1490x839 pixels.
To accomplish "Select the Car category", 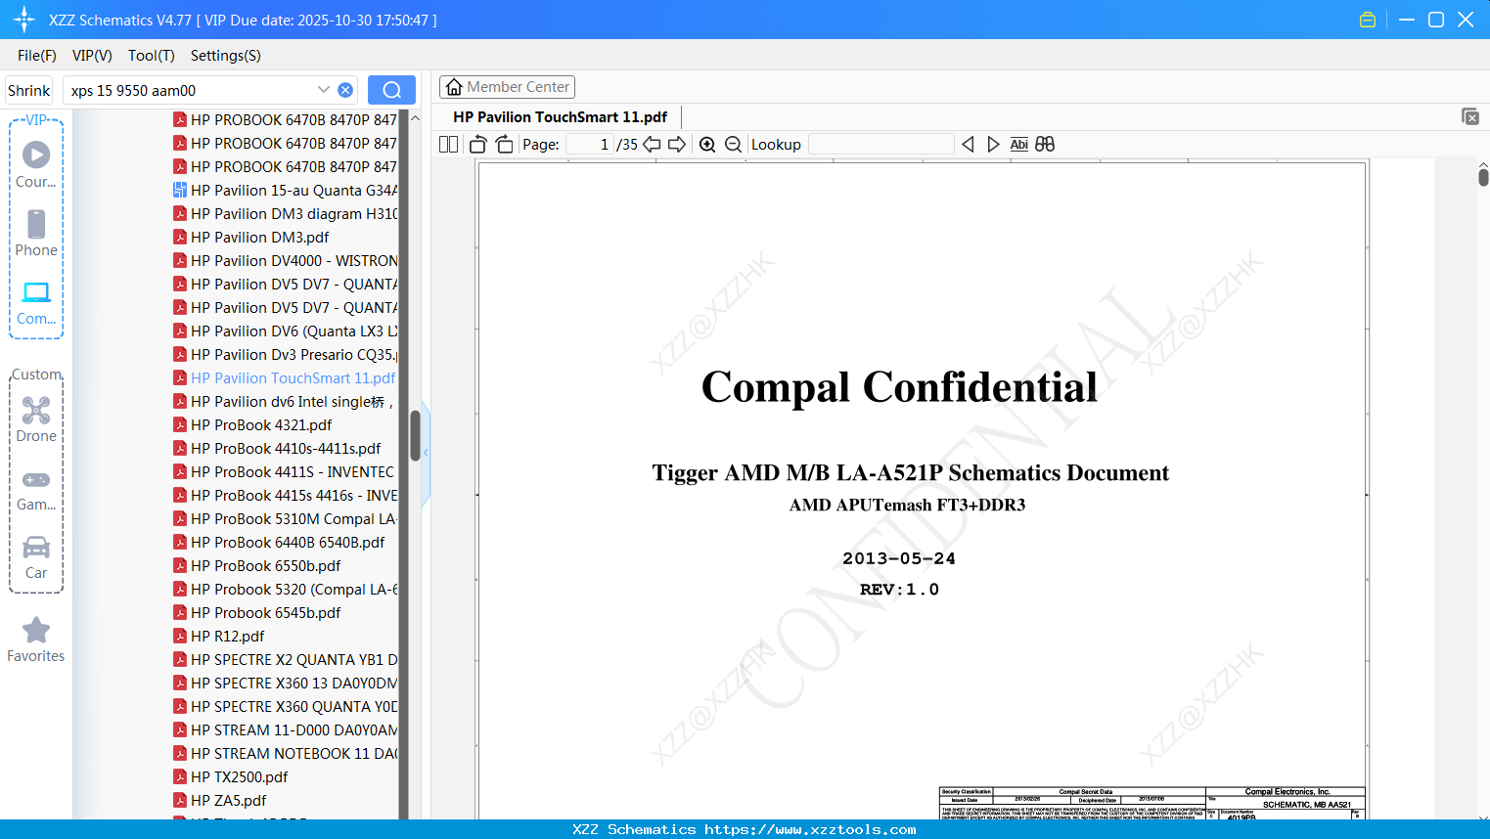I will (x=36, y=557).
